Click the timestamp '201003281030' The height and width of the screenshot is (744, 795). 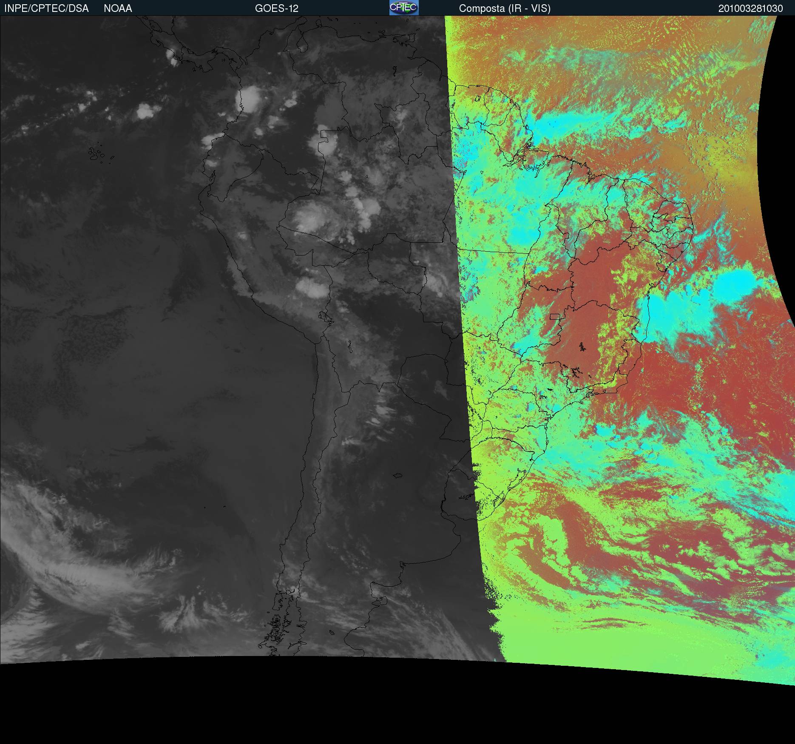click(750, 9)
